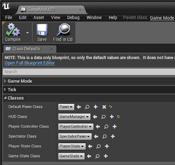
Task: Use selected asset arrow for HUD Class
Action: pos(95,117)
